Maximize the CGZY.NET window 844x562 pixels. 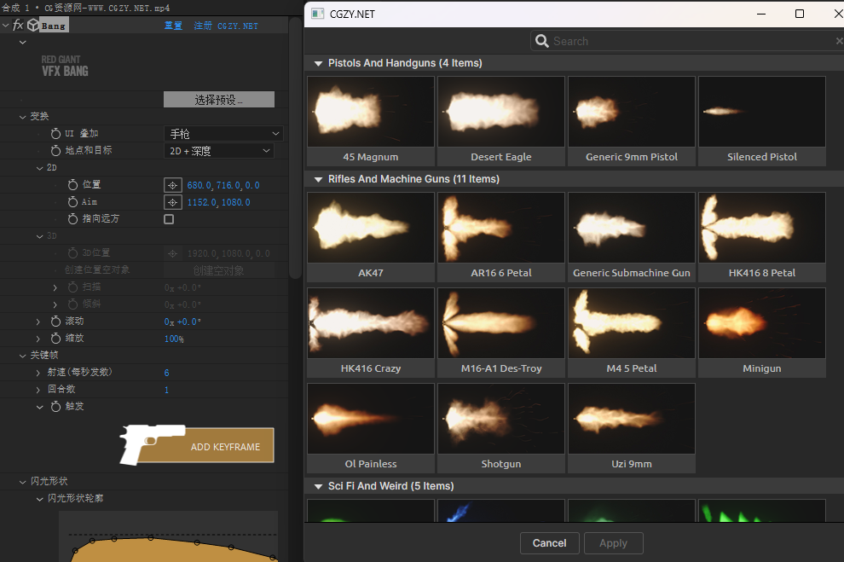point(800,14)
